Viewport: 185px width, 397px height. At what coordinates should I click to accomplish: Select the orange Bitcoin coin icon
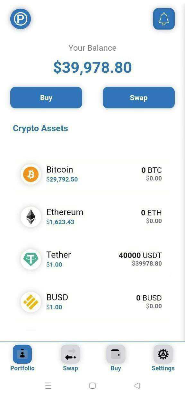tap(31, 174)
